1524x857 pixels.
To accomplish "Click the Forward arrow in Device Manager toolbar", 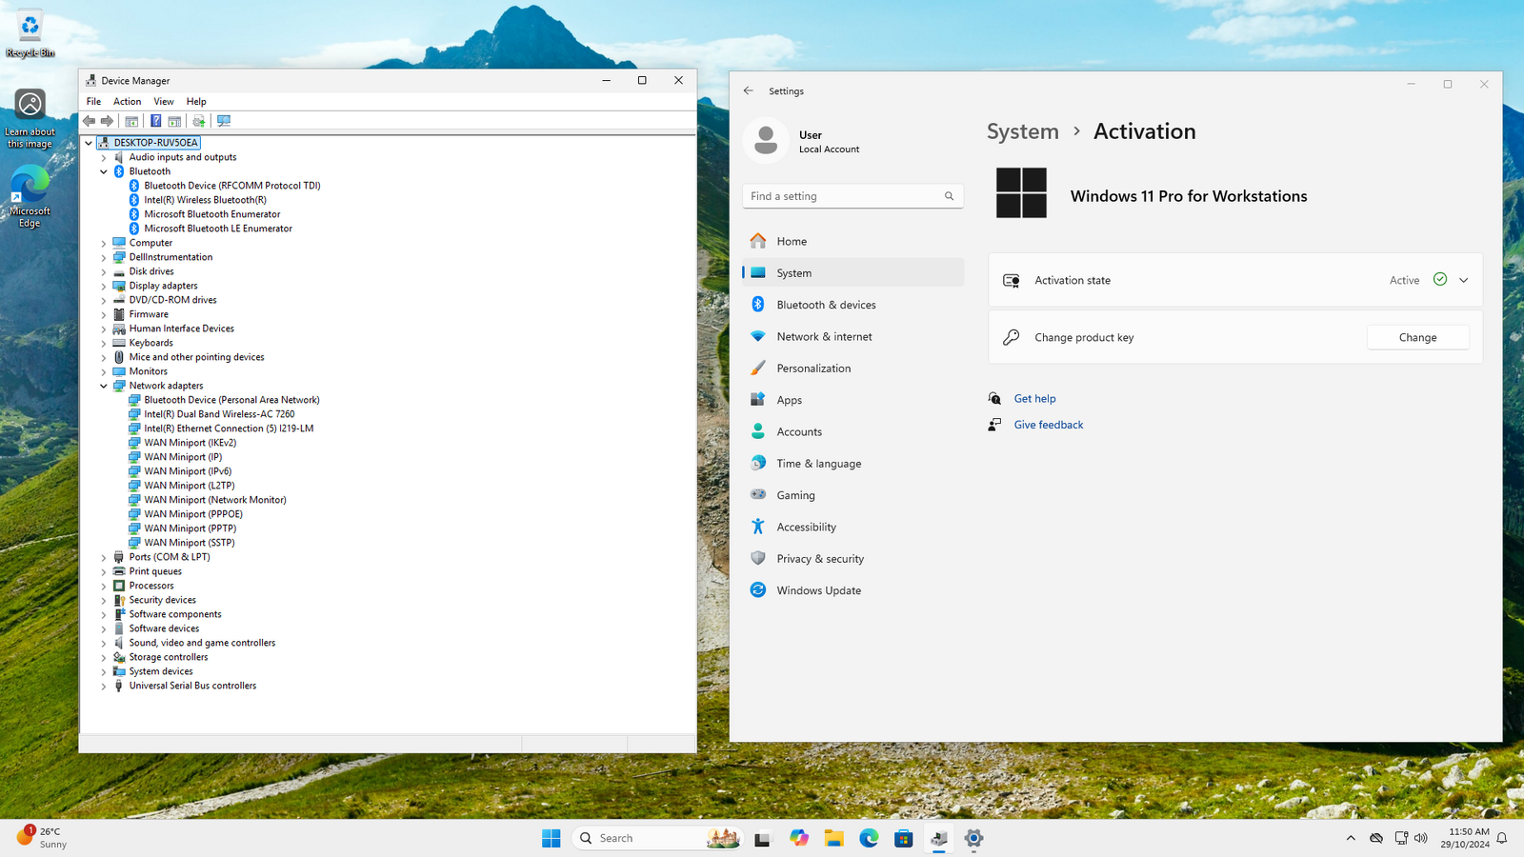I will pyautogui.click(x=107, y=121).
